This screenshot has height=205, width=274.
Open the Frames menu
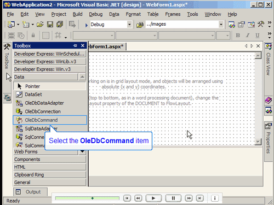173,14
